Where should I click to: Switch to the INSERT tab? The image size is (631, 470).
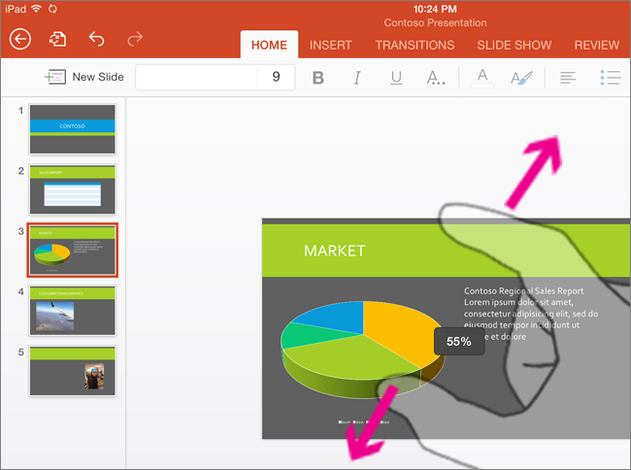tap(331, 45)
